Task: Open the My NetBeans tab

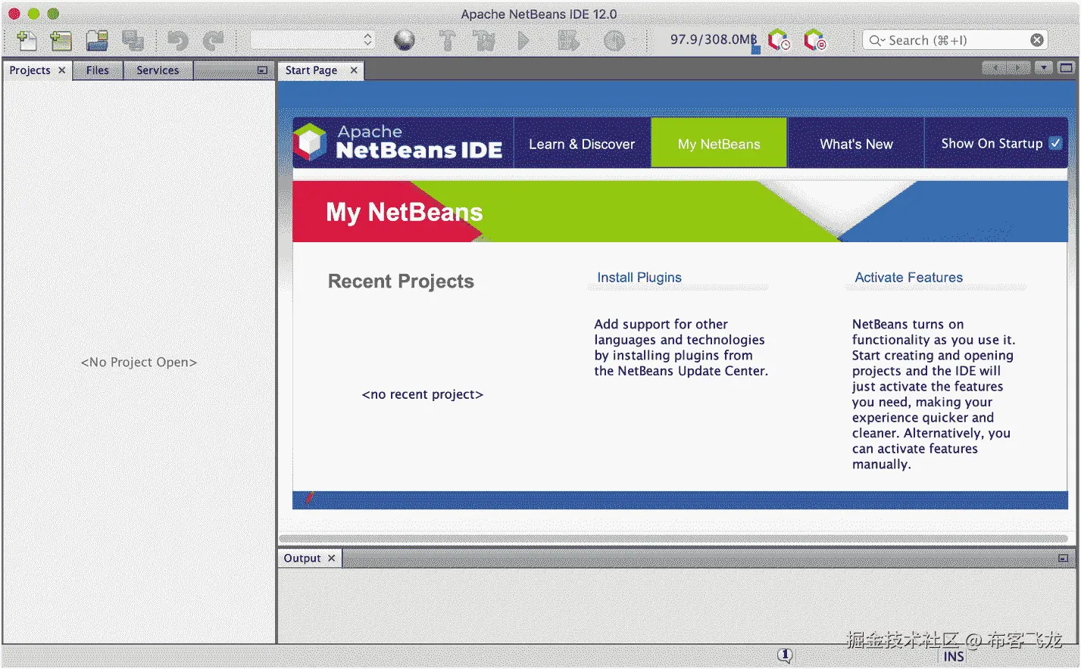Action: click(x=719, y=144)
